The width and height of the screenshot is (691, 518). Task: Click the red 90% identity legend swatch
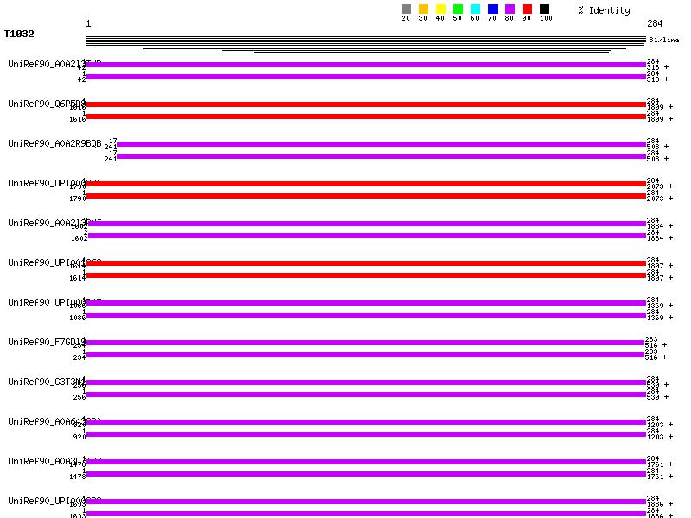(x=527, y=9)
